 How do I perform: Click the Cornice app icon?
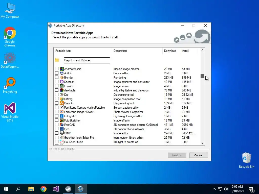pos(62,86)
